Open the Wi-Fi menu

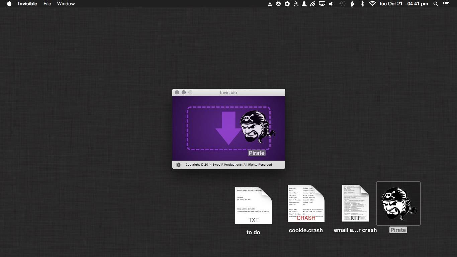tap(372, 4)
